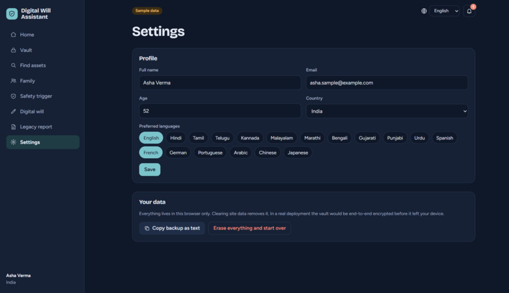Click the Settings gear icon in sidebar
Screen dimensions: 509x293
point(13,142)
